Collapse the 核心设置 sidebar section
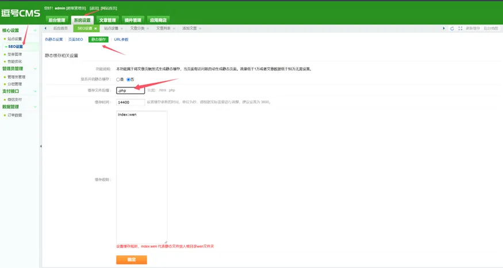This screenshot has width=503, height=268. [35, 30]
